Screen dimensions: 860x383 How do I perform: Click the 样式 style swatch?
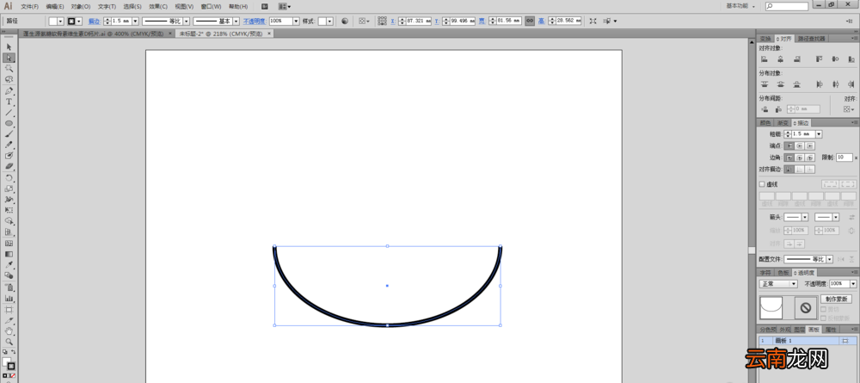coord(322,21)
